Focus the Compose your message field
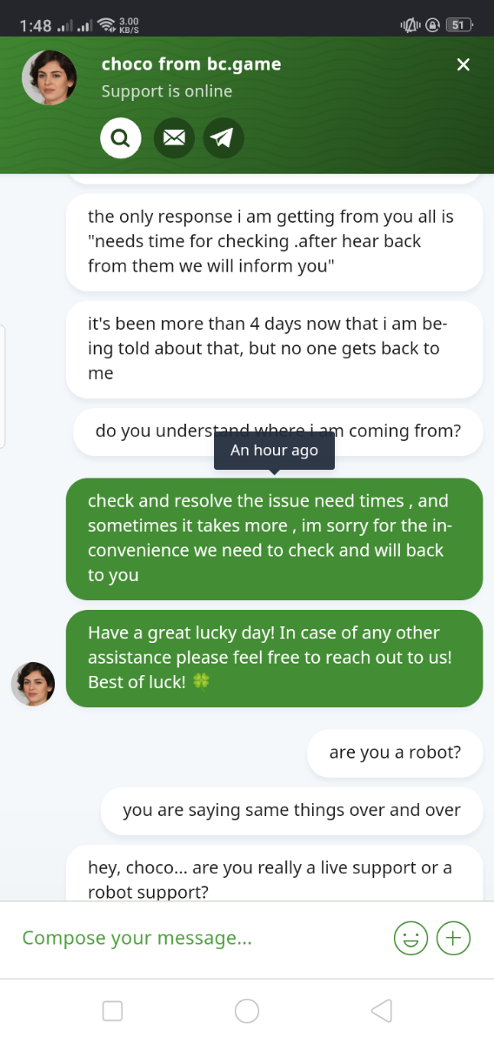Screen dimensions: 494x1044 point(200,938)
